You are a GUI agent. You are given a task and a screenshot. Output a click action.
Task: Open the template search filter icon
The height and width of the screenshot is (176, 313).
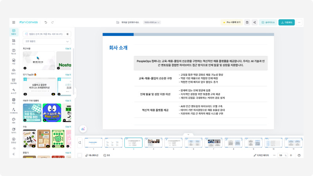click(68, 34)
